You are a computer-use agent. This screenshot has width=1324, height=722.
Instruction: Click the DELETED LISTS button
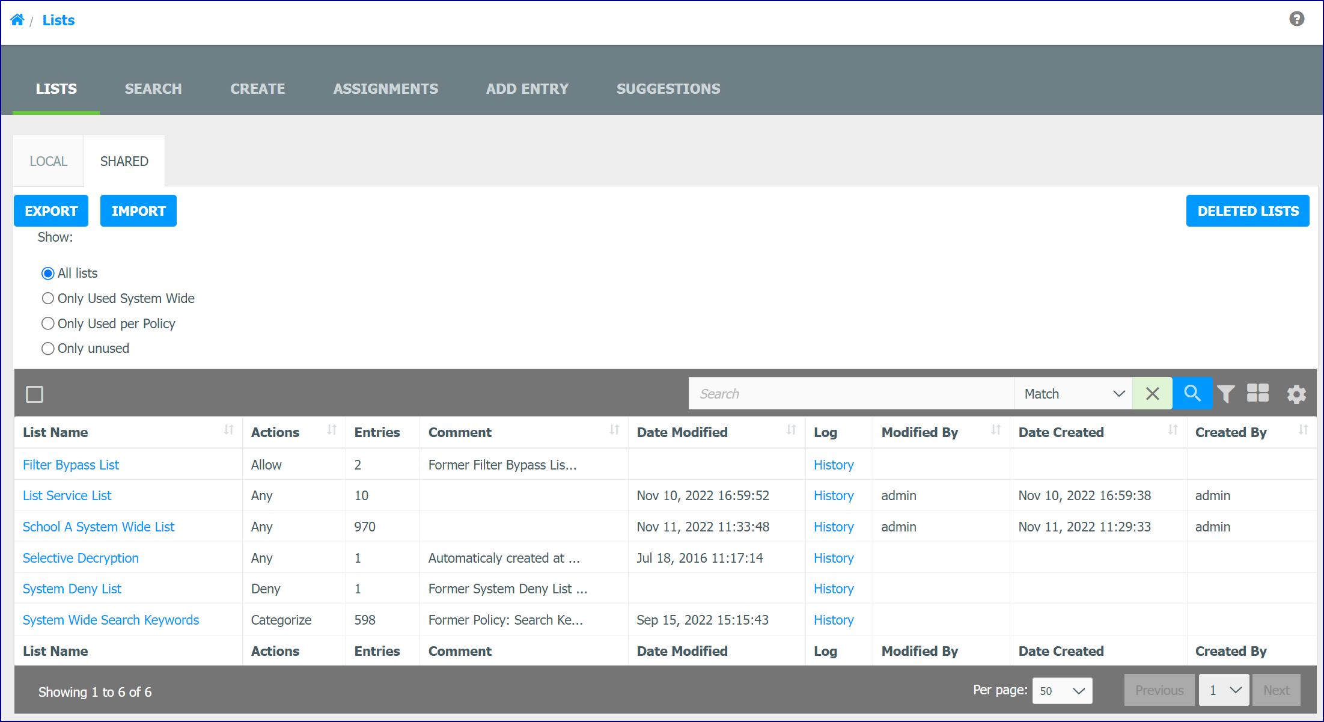pos(1248,211)
